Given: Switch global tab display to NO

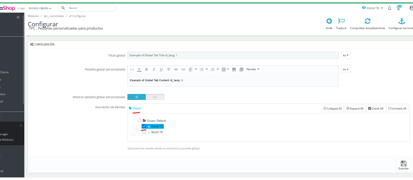Looking at the screenshot, I should (155, 97).
